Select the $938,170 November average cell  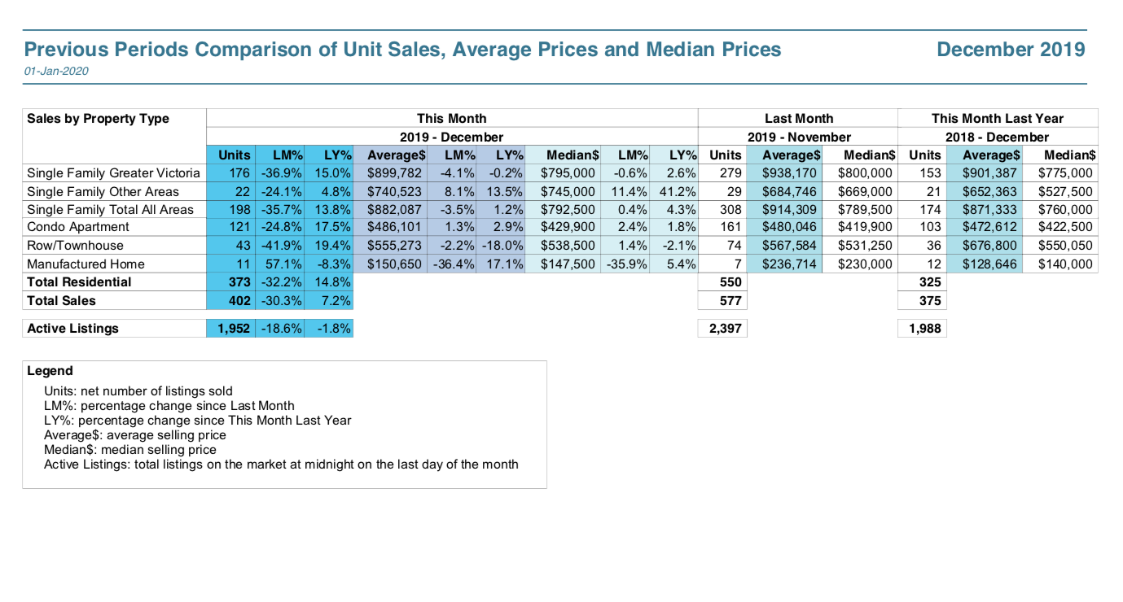(x=789, y=173)
